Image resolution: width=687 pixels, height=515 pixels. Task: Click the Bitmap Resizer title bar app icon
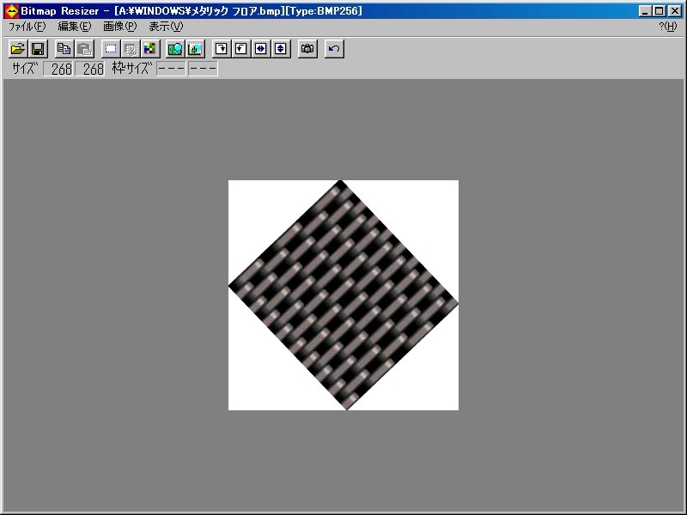(12, 11)
